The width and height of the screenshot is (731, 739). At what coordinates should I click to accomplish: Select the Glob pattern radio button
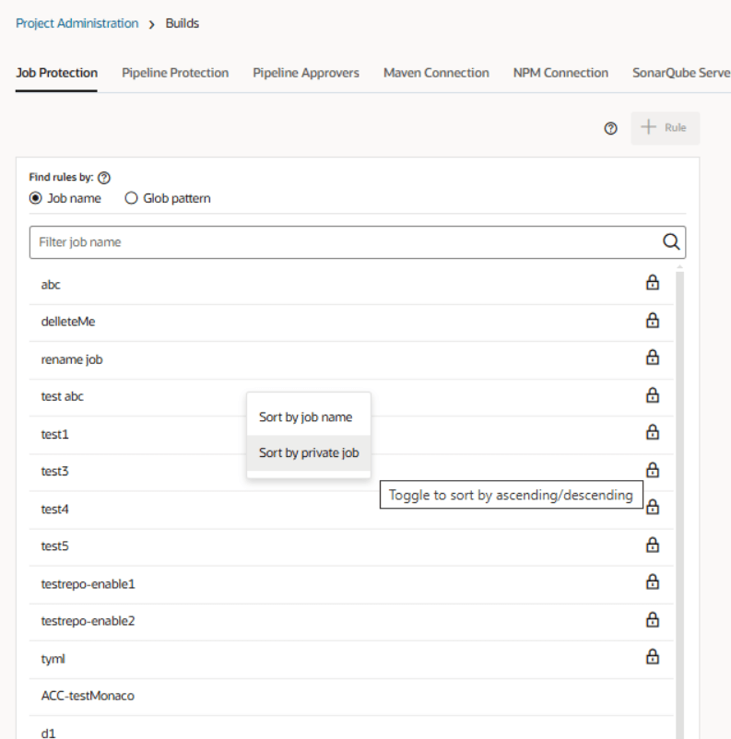pos(132,197)
